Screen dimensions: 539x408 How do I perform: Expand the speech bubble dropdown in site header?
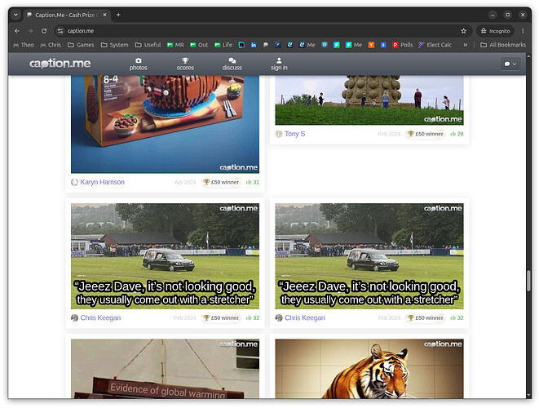(510, 64)
